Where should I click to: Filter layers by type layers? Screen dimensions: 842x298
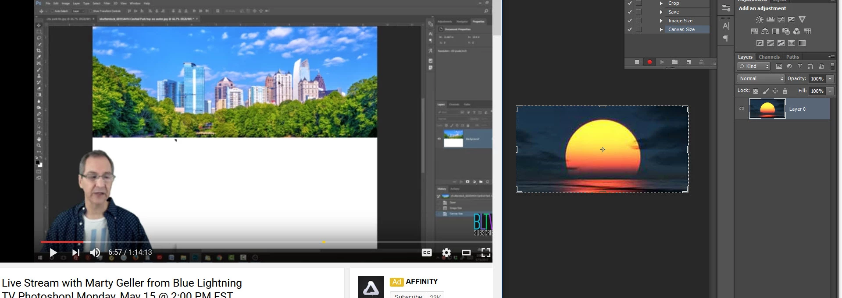click(800, 67)
